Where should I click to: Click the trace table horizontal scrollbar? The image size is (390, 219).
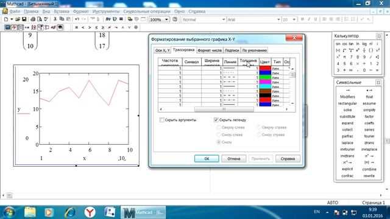pyautogui.click(x=224, y=109)
